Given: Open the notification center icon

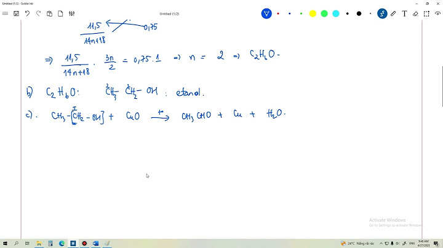Looking at the screenshot, I should coord(436,243).
